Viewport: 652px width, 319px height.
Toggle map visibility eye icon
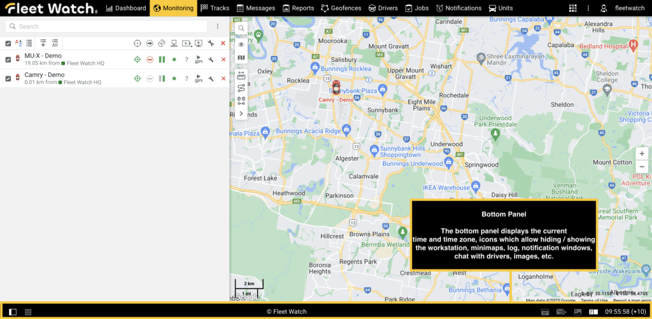pos(241,44)
